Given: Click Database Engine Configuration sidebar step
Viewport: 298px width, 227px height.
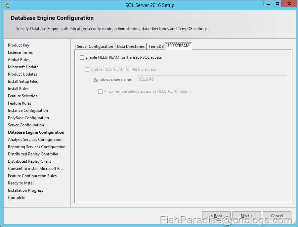Looking at the screenshot, I should tap(36, 132).
